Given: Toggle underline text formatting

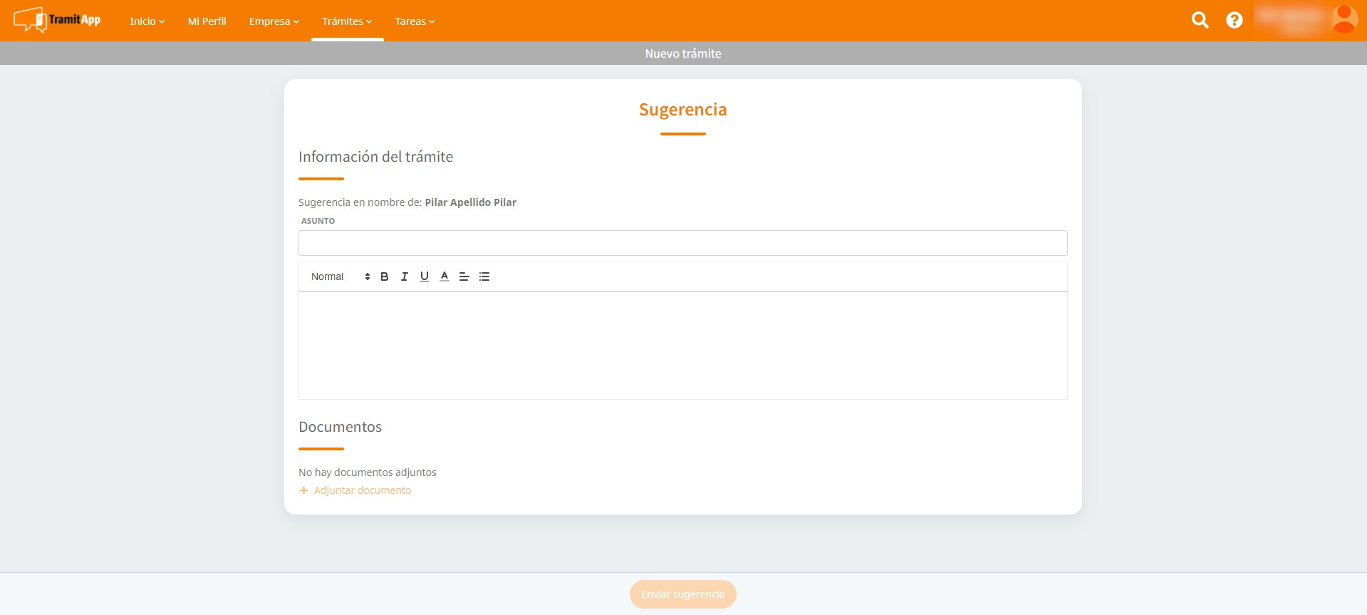Looking at the screenshot, I should [424, 277].
